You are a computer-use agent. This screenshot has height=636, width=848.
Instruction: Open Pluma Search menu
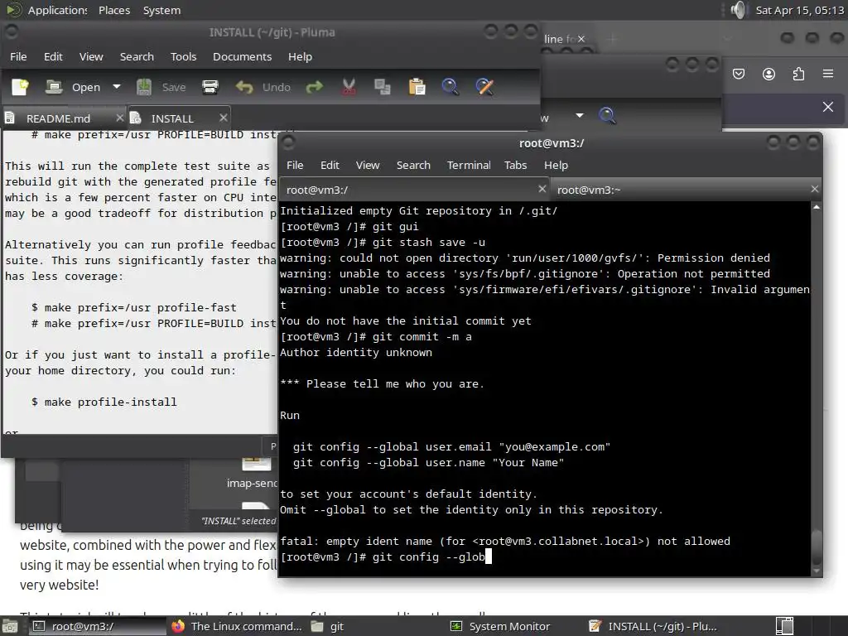pyautogui.click(x=137, y=57)
